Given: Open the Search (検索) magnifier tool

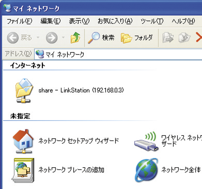Looking at the screenshot, I should coord(101,38).
